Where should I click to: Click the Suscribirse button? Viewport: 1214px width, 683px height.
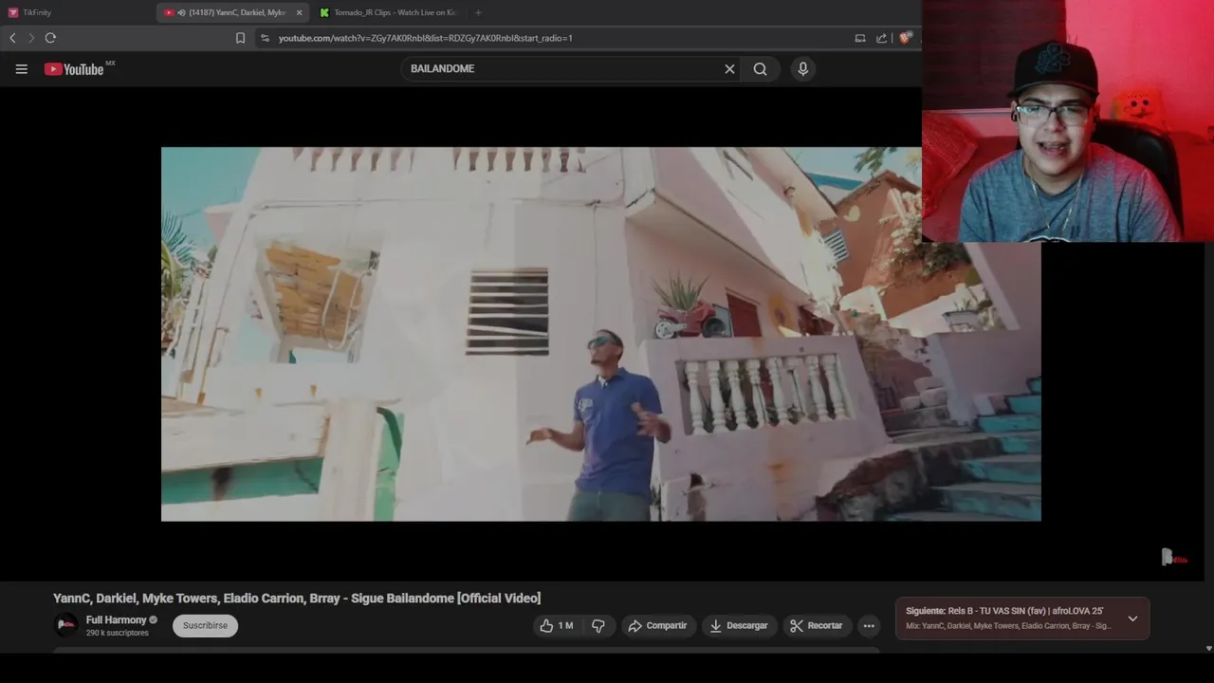pos(205,625)
